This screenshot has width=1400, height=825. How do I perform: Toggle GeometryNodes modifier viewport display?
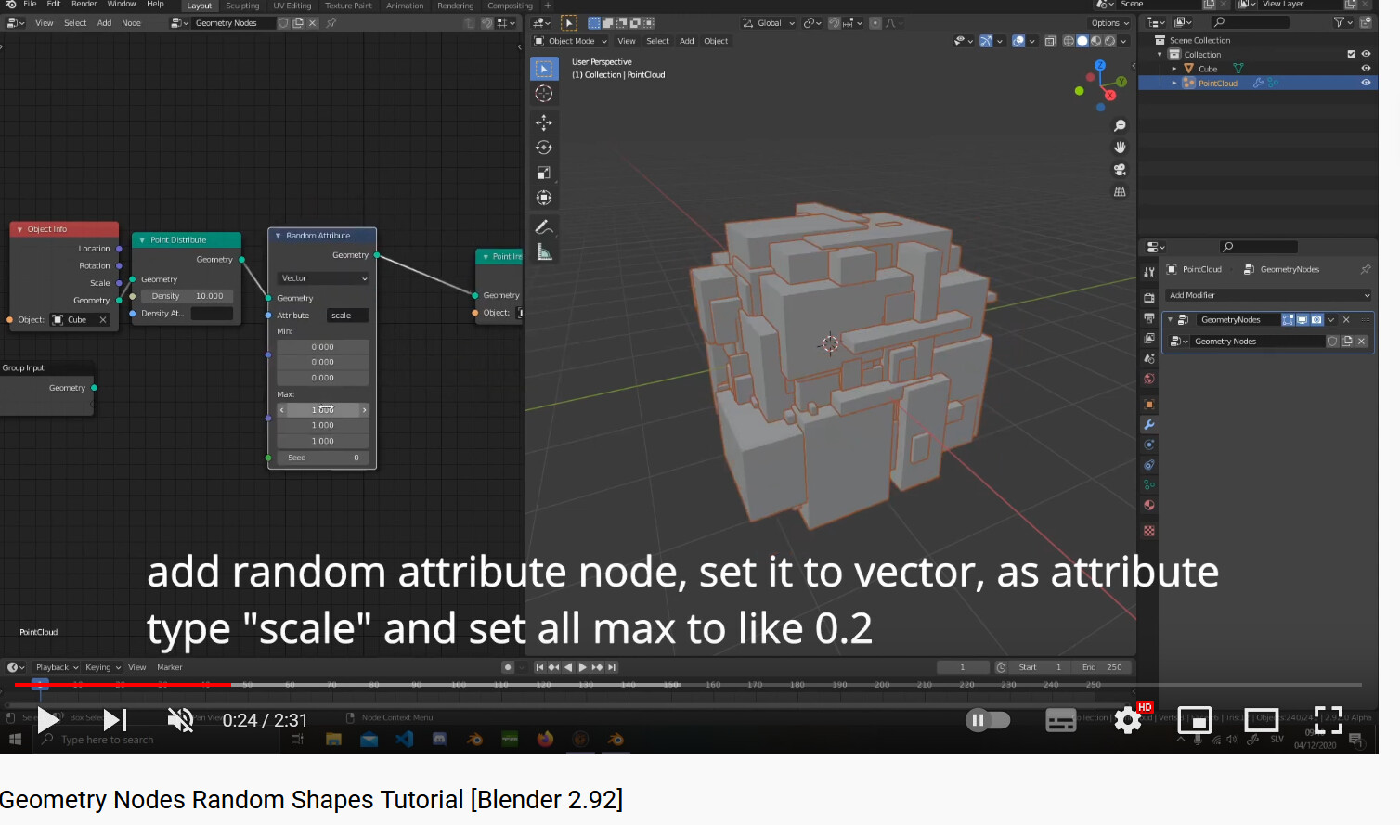[x=1303, y=320]
